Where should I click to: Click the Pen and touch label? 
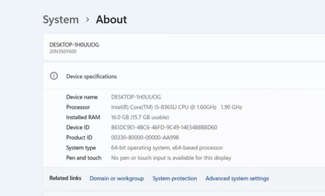pos(84,158)
